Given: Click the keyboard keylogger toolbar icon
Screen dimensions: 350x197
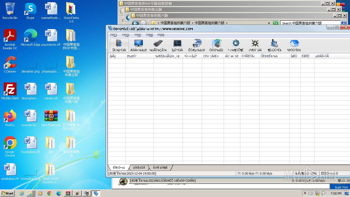Looking at the screenshot, I should tap(158, 45).
